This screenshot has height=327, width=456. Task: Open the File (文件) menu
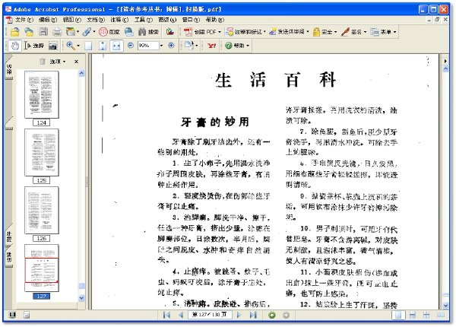click(24, 20)
